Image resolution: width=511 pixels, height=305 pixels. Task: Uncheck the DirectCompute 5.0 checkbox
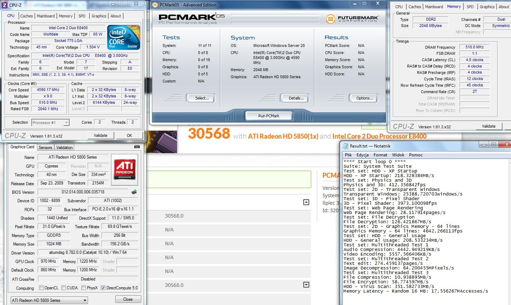[x=103, y=288]
